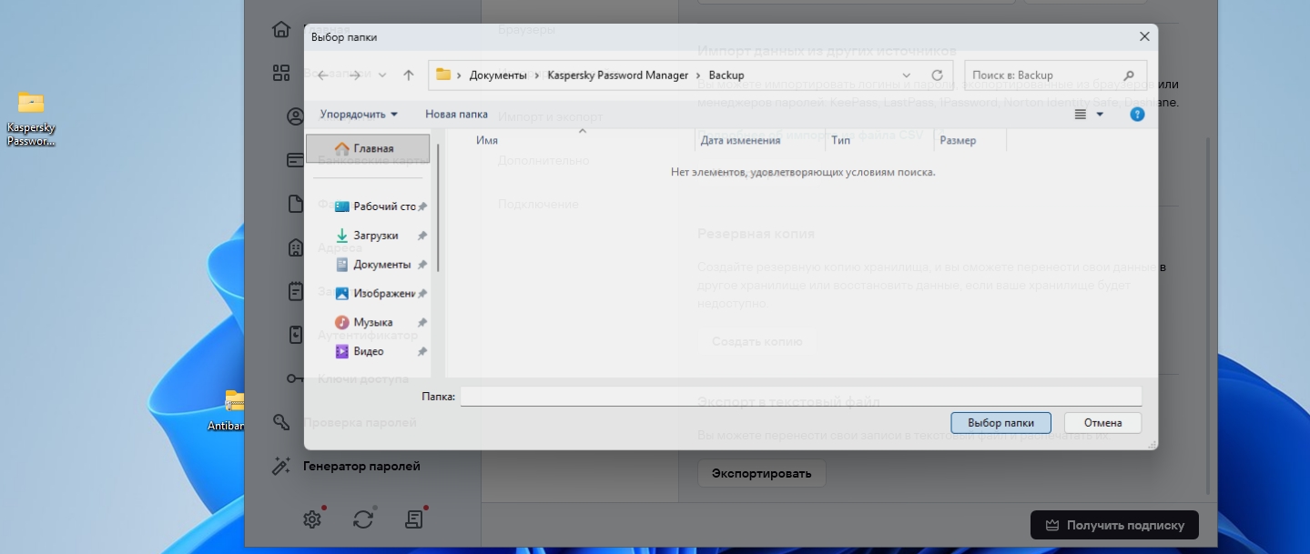
Task: Confirm with Выбор папки button
Action: click(x=1000, y=423)
